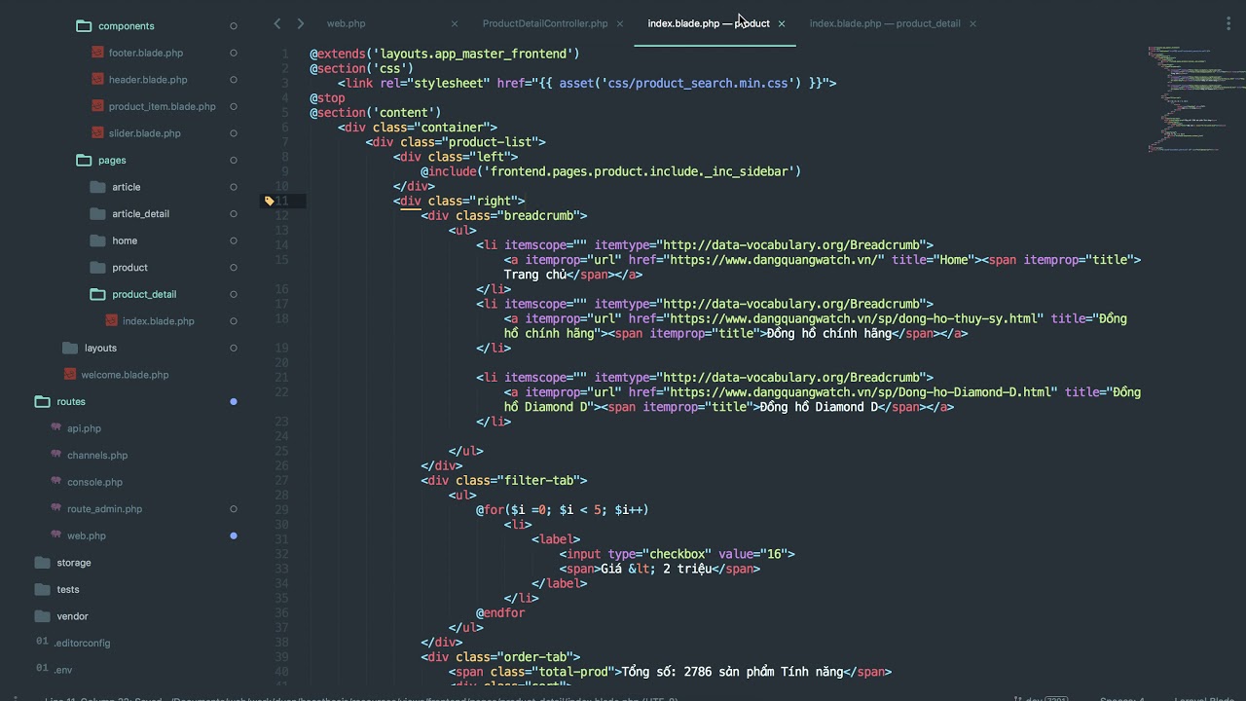Click the Dong-ho-Diamond-D.html URL

[x=859, y=392]
